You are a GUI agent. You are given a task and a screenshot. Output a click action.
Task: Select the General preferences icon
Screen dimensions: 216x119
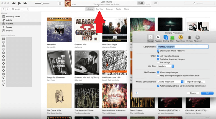150,38
